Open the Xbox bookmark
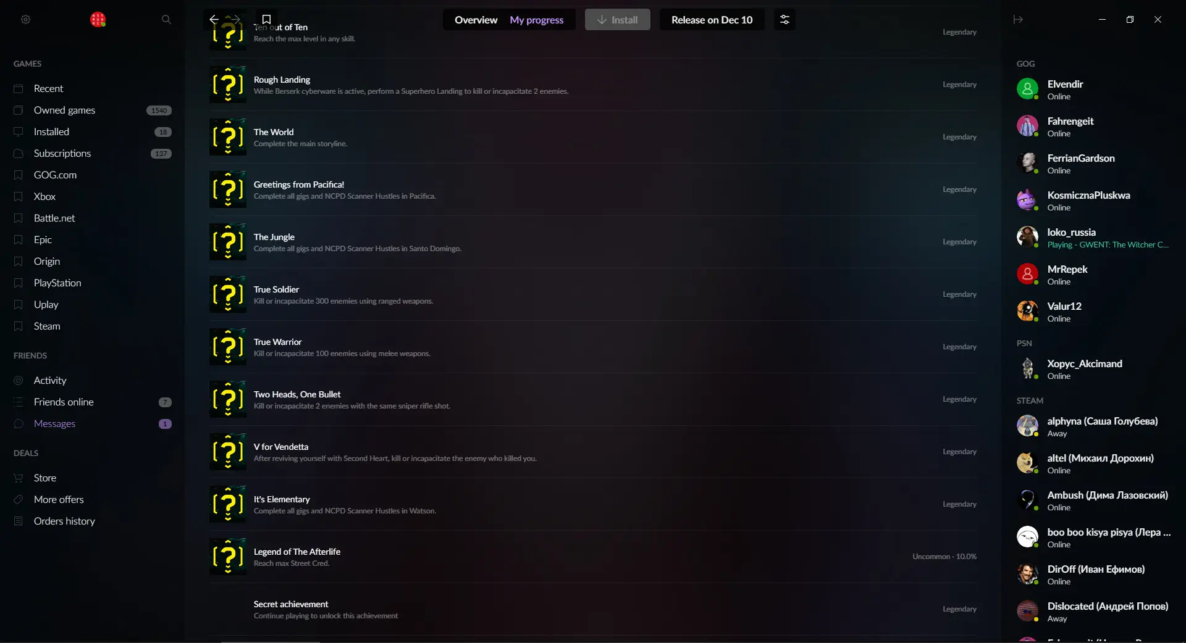1186x643 pixels. [44, 196]
